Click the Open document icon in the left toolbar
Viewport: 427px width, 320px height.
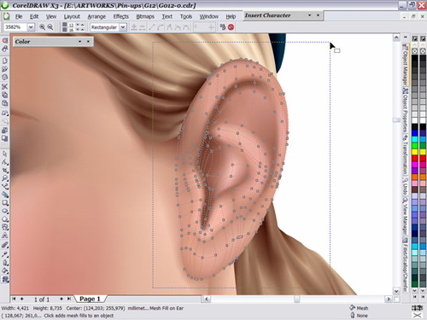pyautogui.click(x=5, y=69)
